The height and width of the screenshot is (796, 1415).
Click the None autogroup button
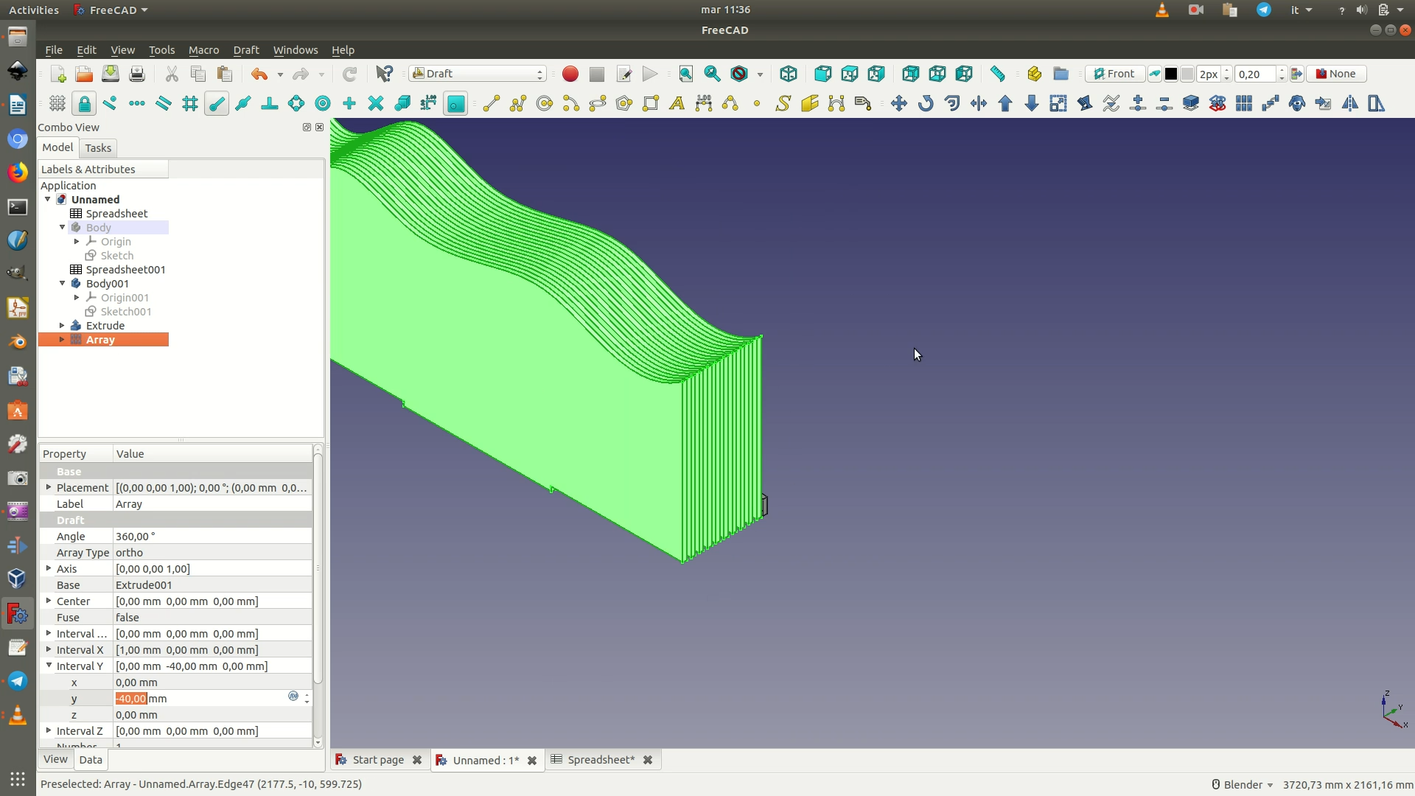point(1336,74)
